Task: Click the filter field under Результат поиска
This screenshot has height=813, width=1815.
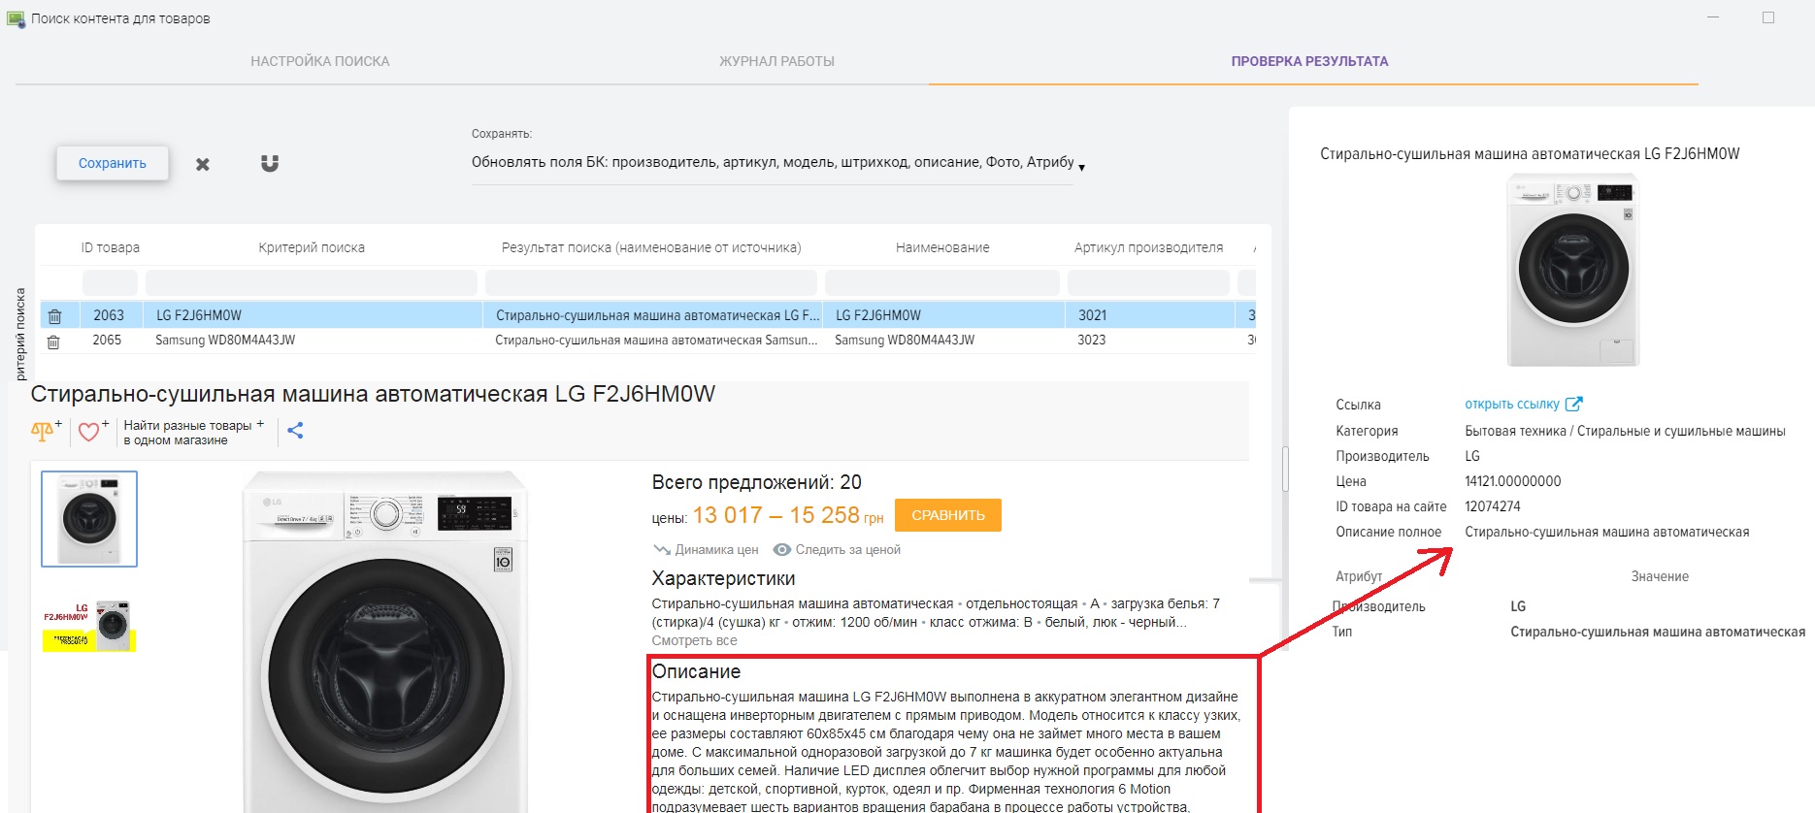Action: click(x=651, y=282)
